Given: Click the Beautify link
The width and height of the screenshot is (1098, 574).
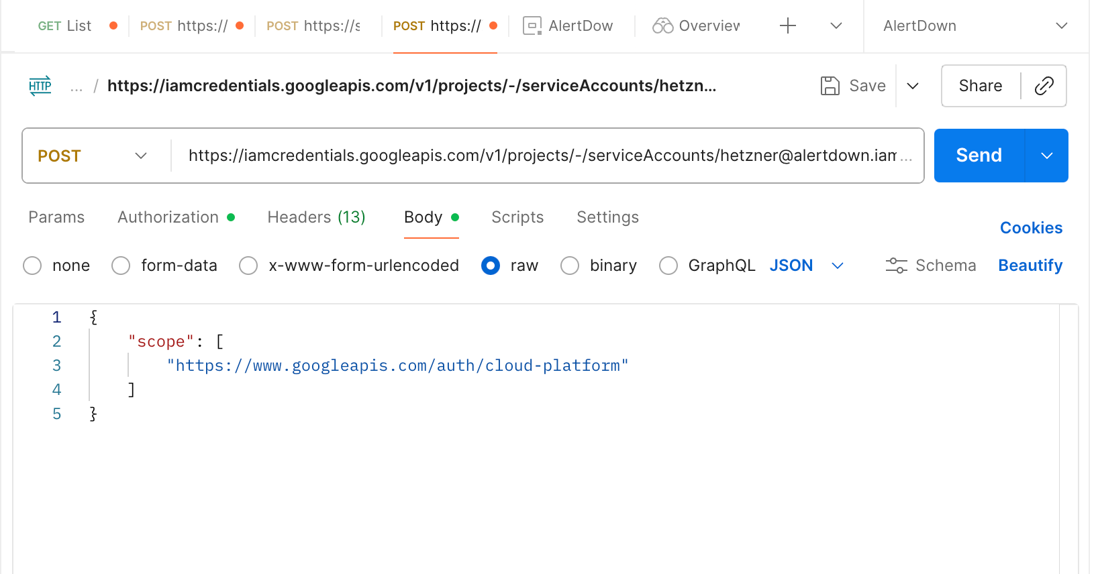Looking at the screenshot, I should pyautogui.click(x=1030, y=266).
